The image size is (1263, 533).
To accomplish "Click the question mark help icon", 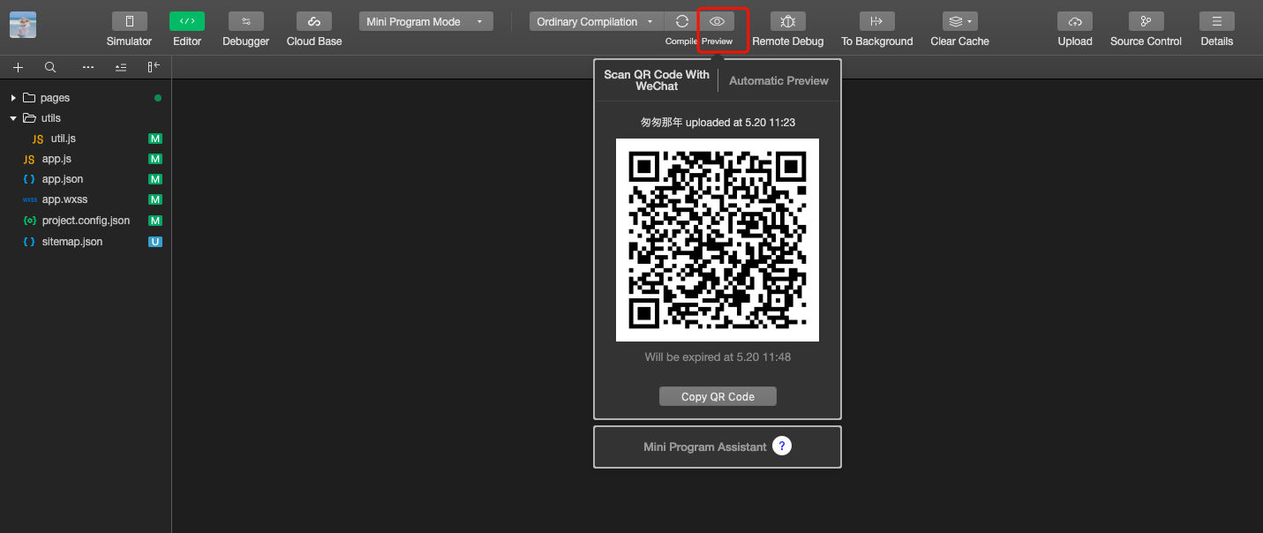I will [781, 447].
